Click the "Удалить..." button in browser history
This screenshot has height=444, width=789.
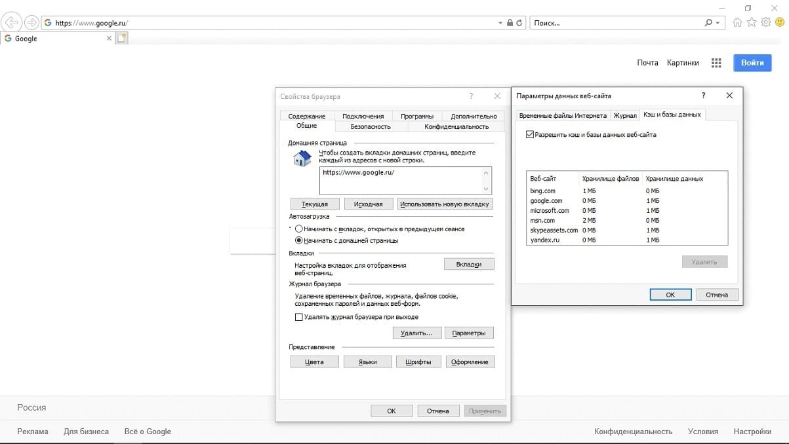[416, 333]
